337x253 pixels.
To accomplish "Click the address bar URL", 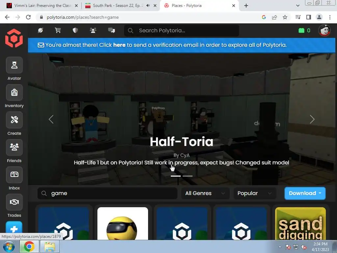I will click(83, 17).
